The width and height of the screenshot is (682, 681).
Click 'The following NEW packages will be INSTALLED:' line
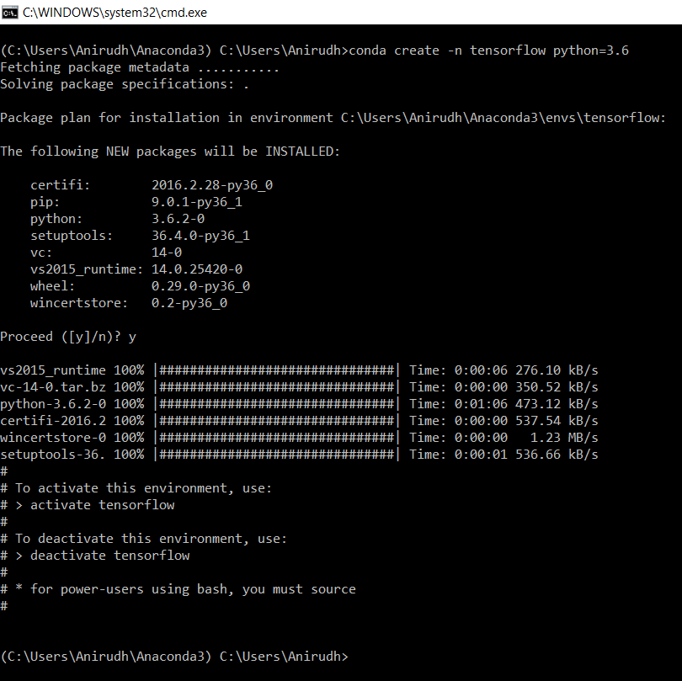(170, 152)
